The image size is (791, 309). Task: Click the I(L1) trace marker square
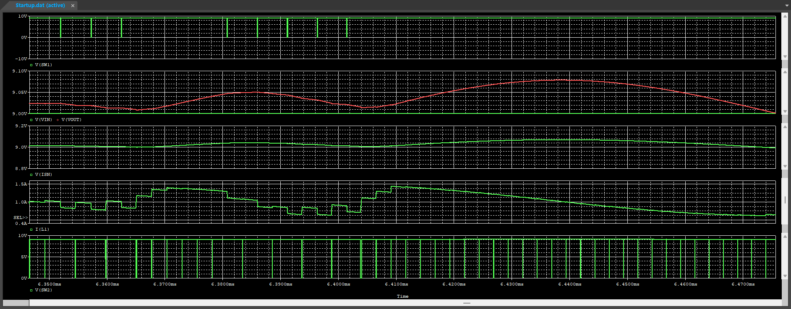pos(31,229)
